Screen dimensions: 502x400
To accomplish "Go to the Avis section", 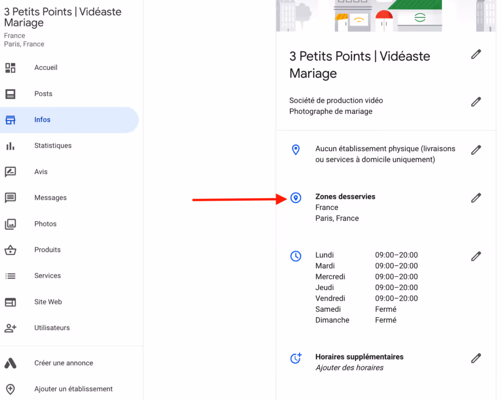I will (x=69, y=172).
